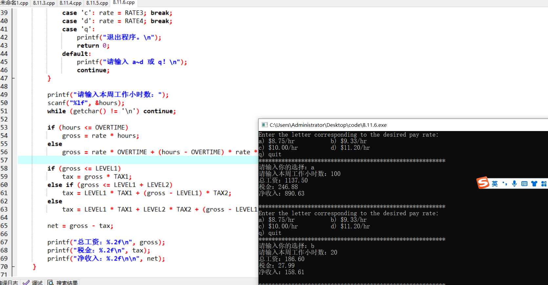
Task: Click case 'c' rate = RATE3 line
Action: (x=117, y=13)
